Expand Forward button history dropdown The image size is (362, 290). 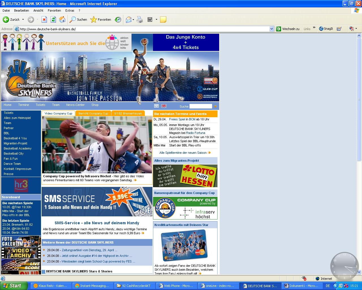[37, 20]
